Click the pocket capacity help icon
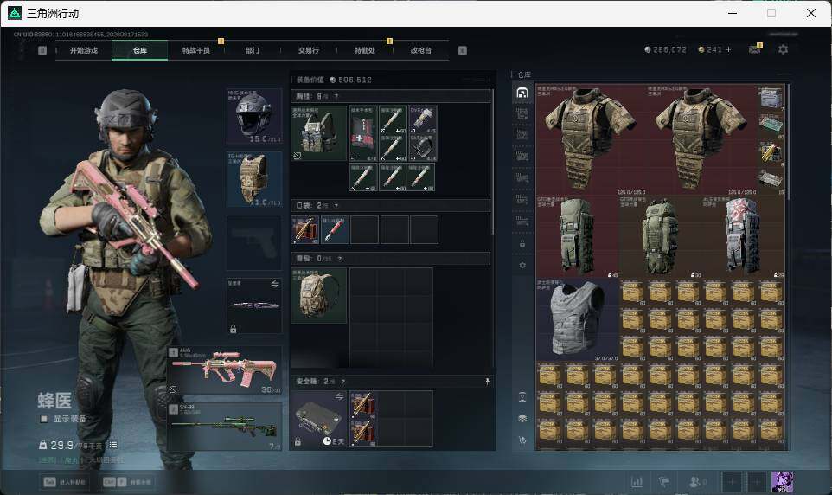 [x=336, y=206]
